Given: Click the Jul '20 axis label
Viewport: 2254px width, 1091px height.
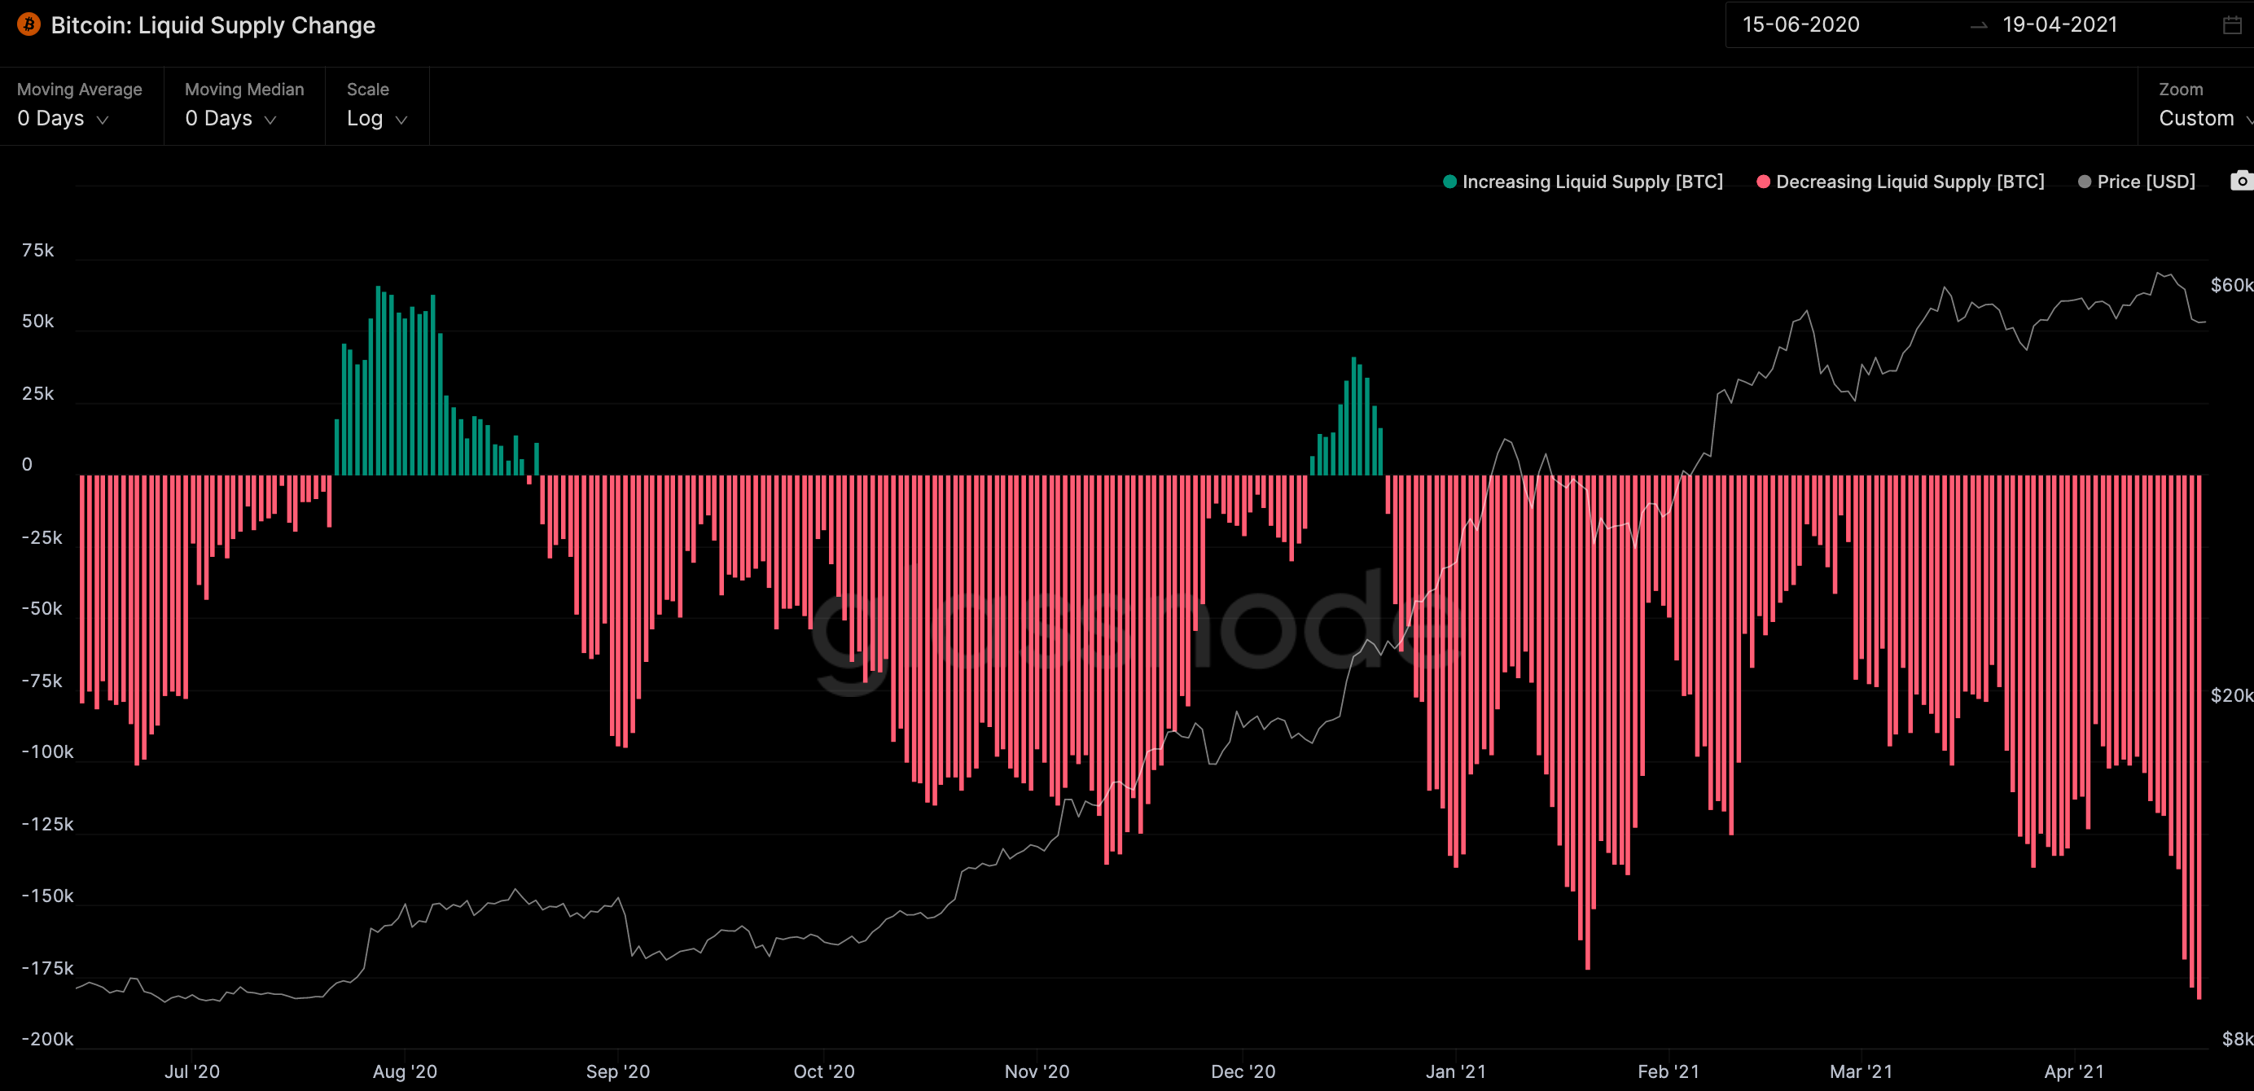Looking at the screenshot, I should click(191, 1071).
